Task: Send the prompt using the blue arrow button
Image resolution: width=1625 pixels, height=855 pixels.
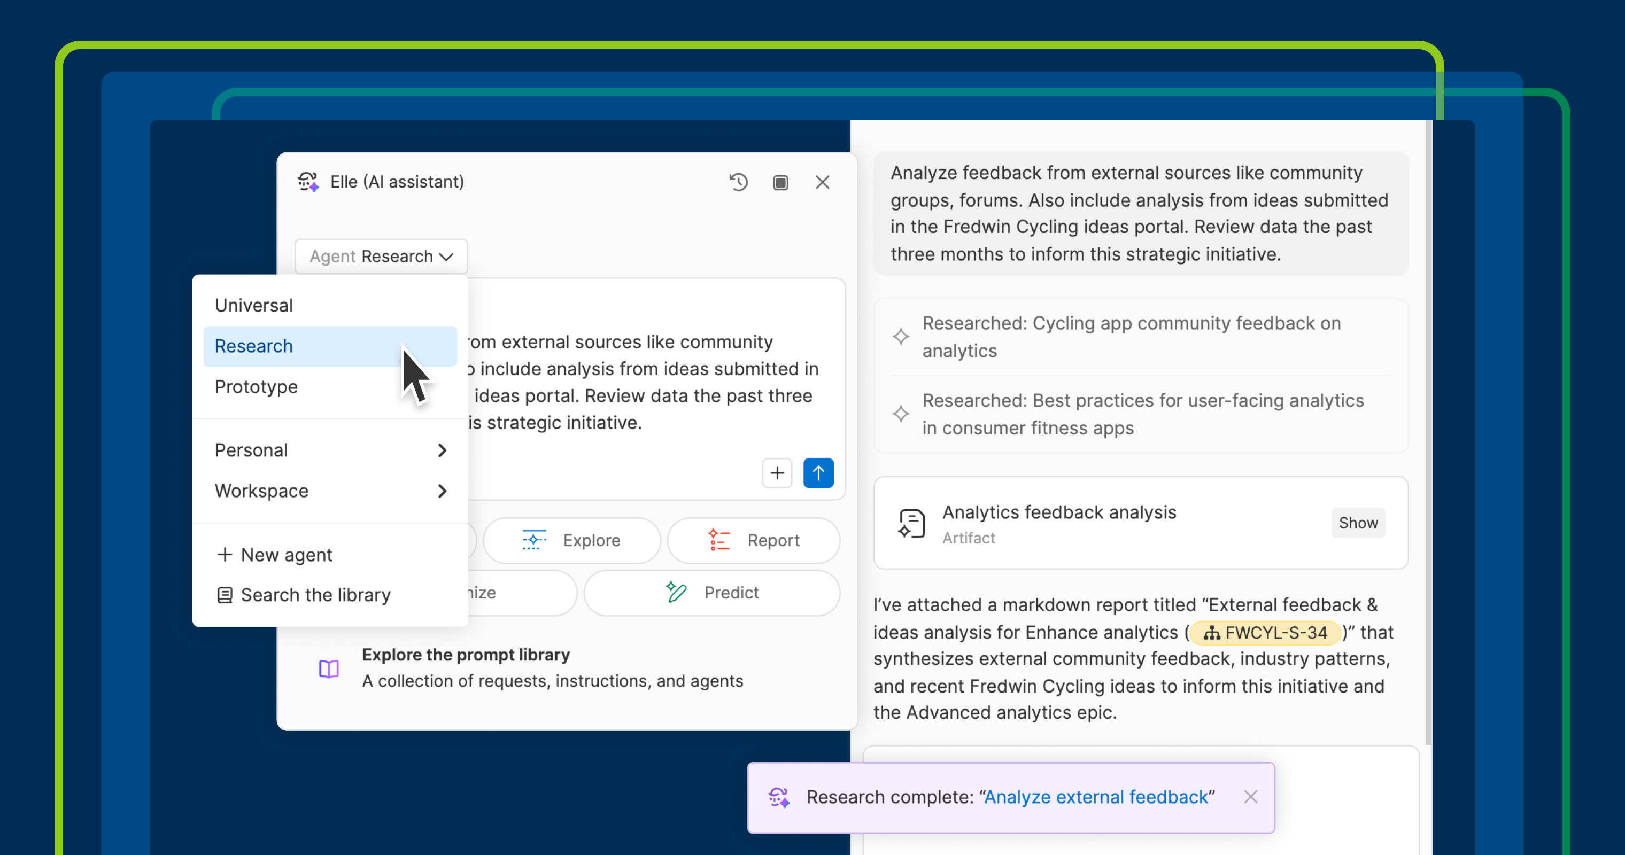Action: tap(818, 473)
